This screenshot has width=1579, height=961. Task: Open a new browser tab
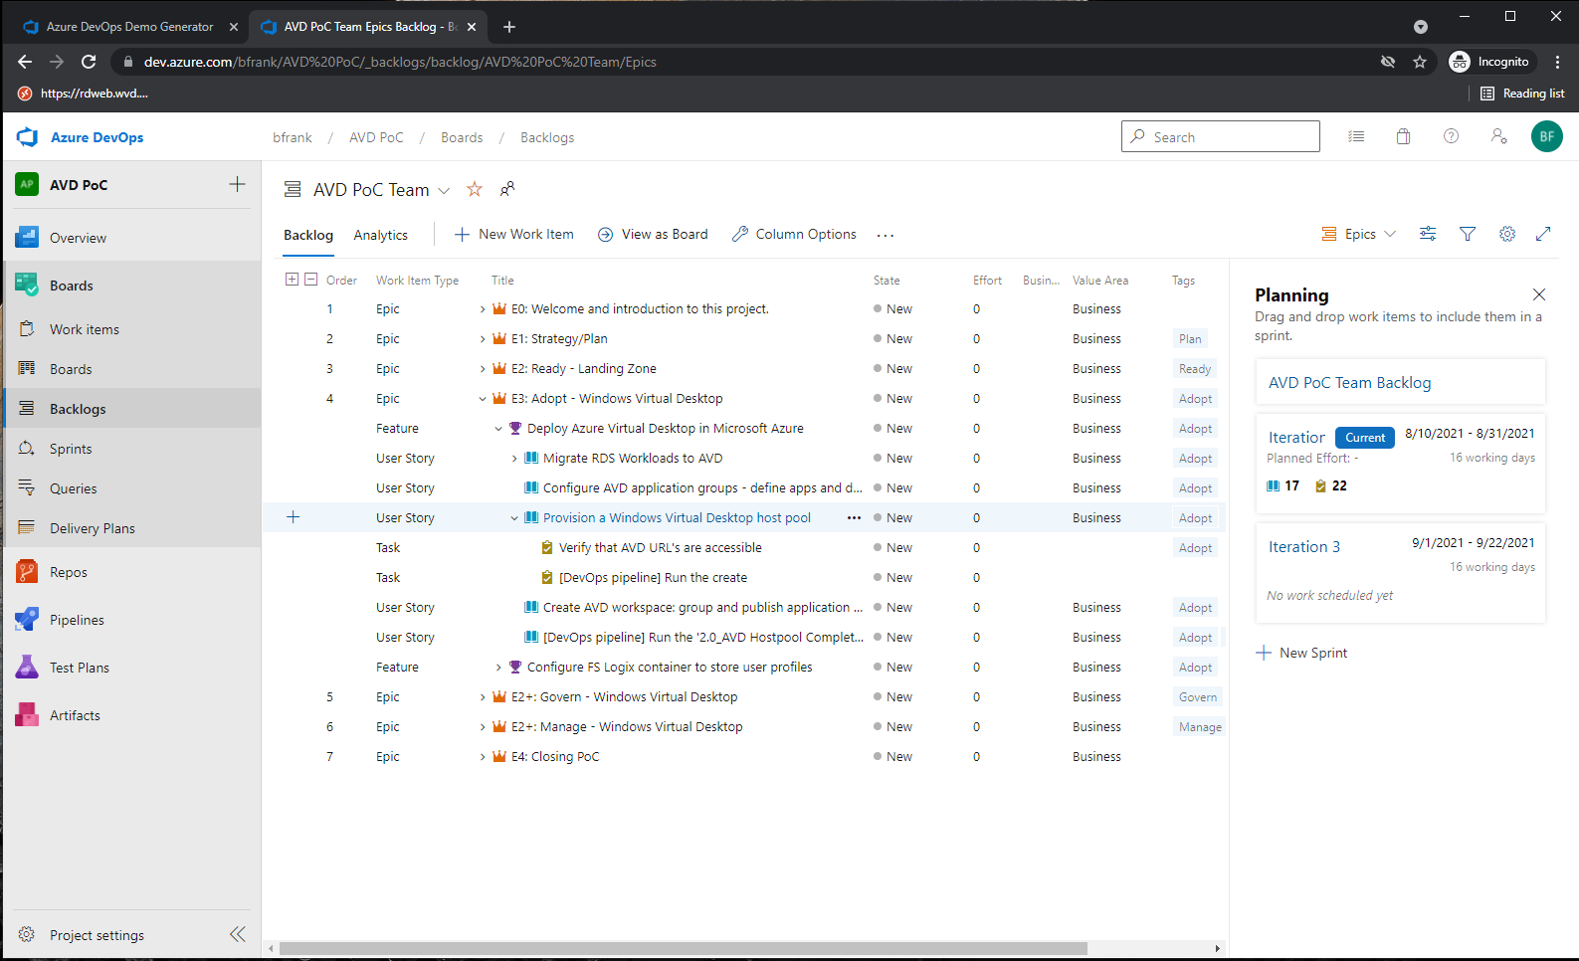click(509, 27)
